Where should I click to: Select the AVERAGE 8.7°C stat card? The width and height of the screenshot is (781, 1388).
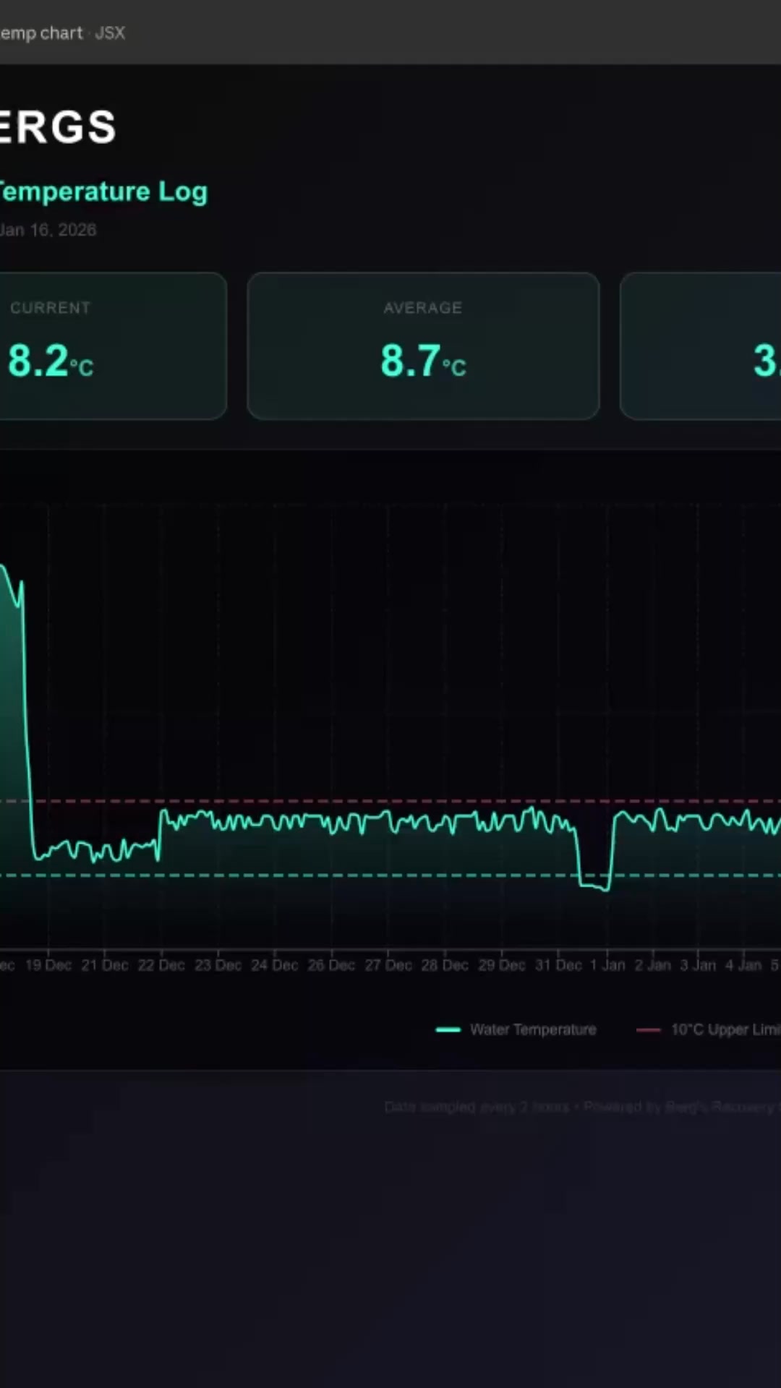click(423, 346)
